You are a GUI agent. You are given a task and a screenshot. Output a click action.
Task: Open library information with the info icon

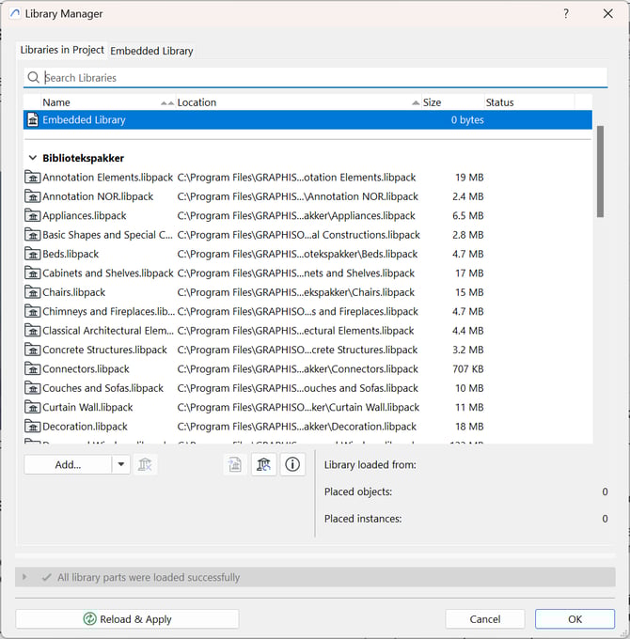[x=292, y=464]
